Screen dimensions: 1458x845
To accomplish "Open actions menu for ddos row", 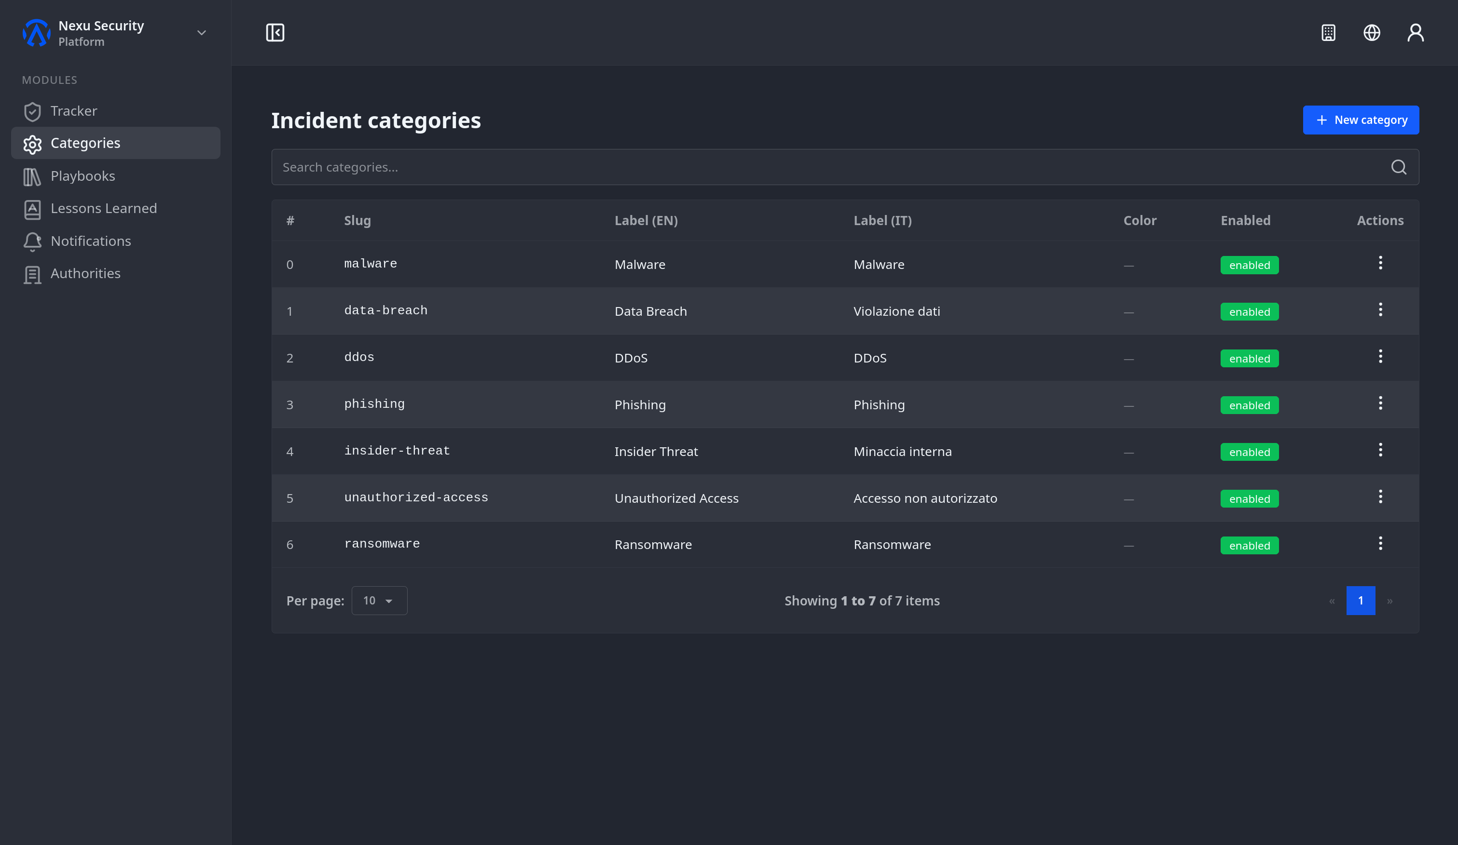I will pos(1380,357).
